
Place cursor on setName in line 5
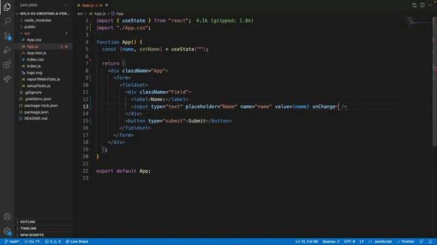150,49
